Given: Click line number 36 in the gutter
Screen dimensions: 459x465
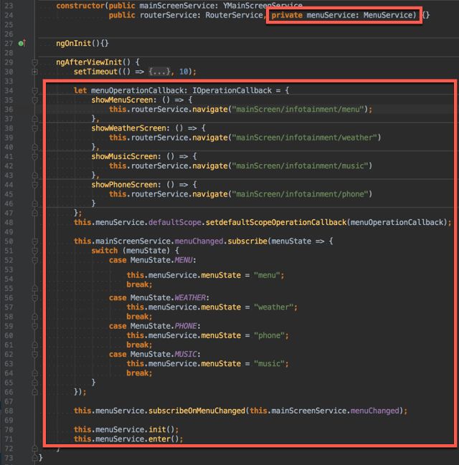Looking at the screenshot, I should pyautogui.click(x=9, y=109).
